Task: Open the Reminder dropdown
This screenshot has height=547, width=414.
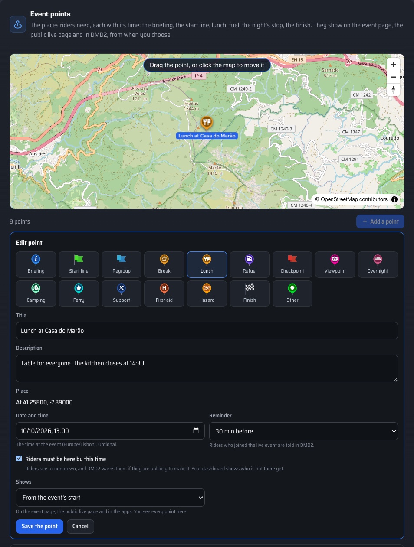Action: tap(303, 431)
